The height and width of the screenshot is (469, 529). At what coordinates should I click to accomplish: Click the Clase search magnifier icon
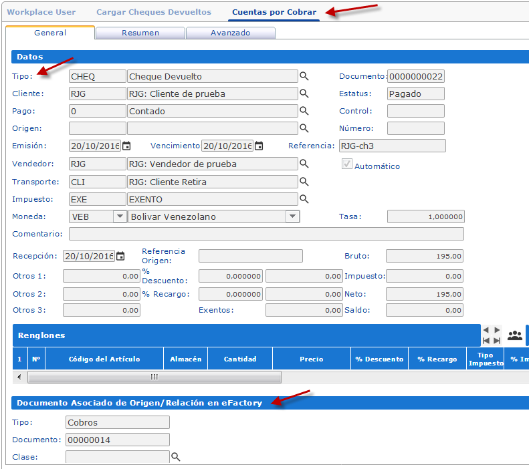pos(177,457)
